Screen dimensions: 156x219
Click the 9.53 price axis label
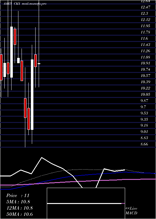coord(144,113)
